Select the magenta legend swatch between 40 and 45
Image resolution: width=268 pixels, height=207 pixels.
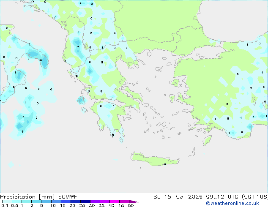tap(115, 202)
